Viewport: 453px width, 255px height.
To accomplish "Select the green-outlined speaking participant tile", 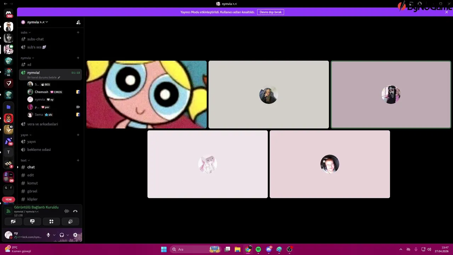I will [391, 95].
